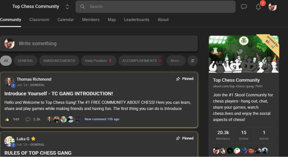Open Luka G author name link
The height and width of the screenshot is (157, 288).
23,139
